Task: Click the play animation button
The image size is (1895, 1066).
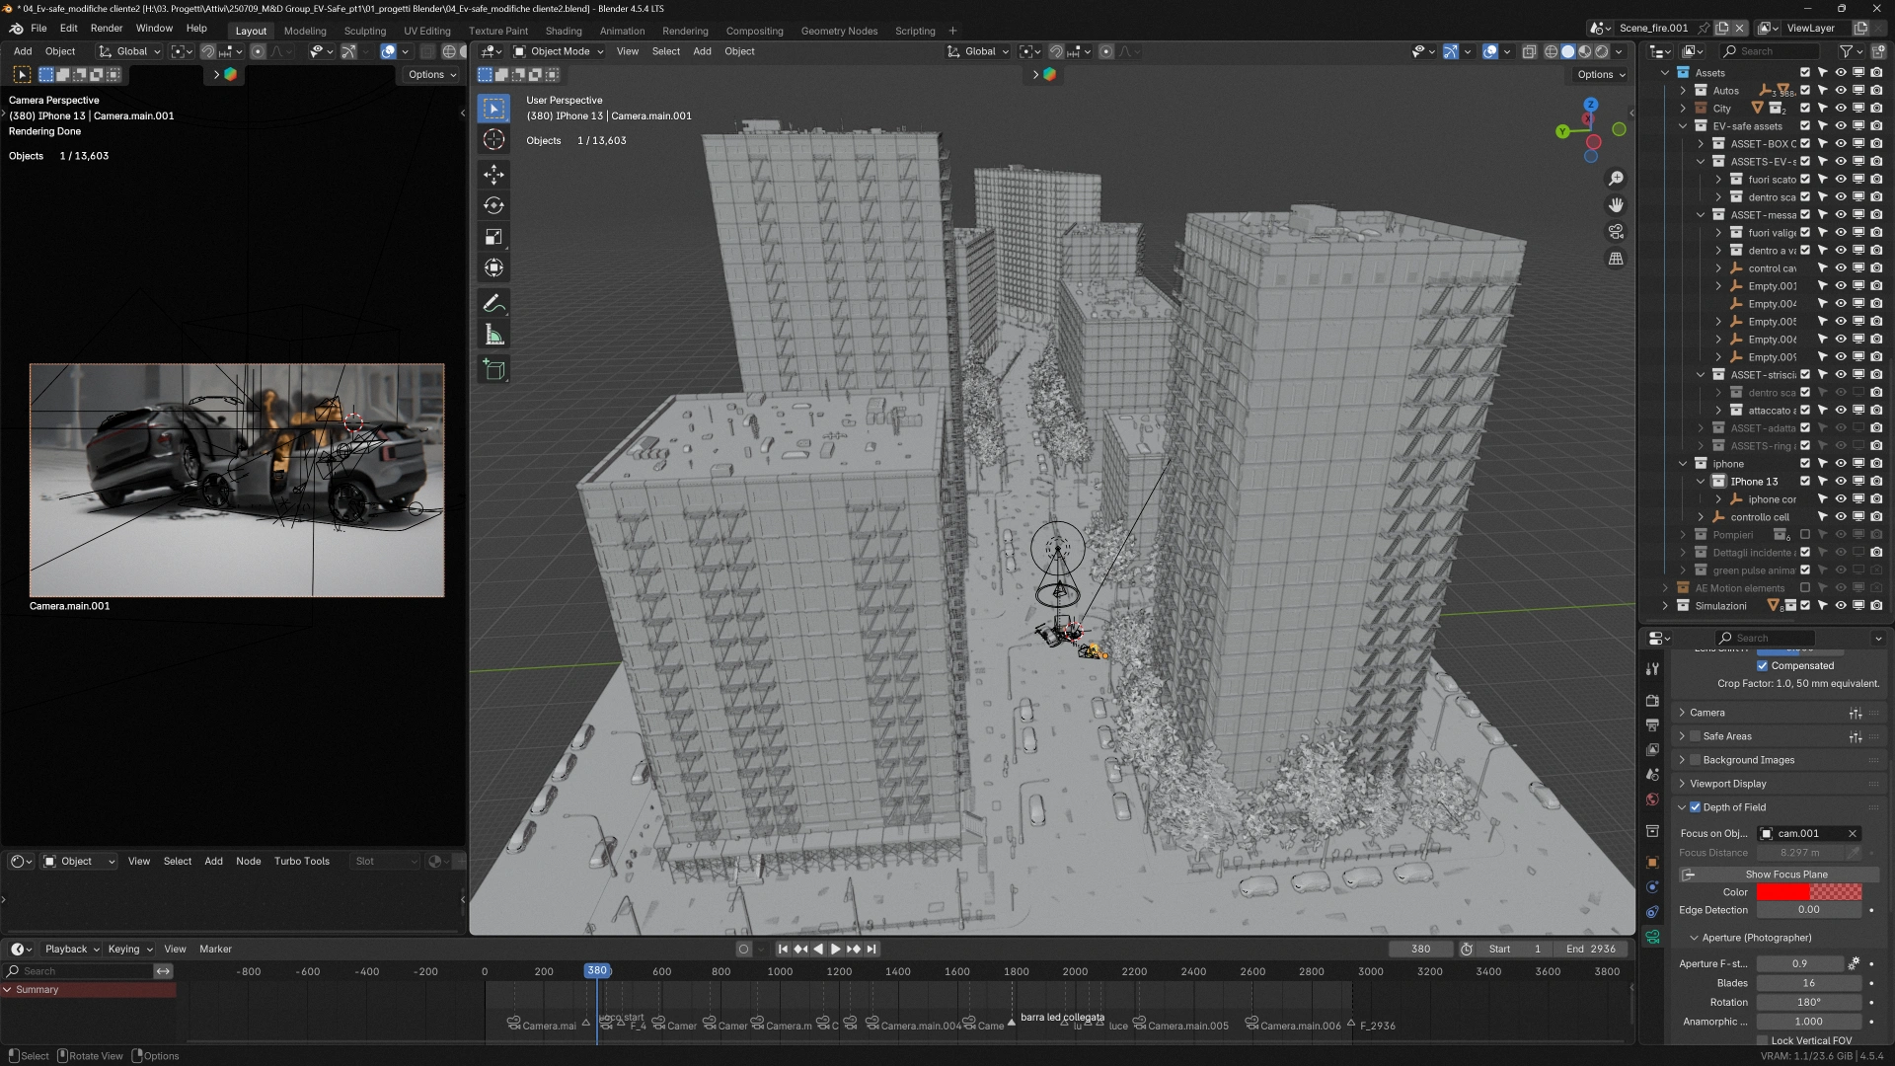Action: click(x=836, y=949)
